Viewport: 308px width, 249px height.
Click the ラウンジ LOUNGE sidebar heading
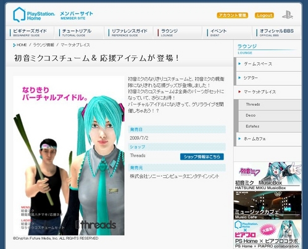tap(267, 49)
